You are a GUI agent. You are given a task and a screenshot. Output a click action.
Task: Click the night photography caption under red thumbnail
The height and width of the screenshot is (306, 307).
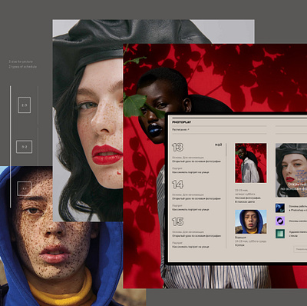[x=248, y=200]
